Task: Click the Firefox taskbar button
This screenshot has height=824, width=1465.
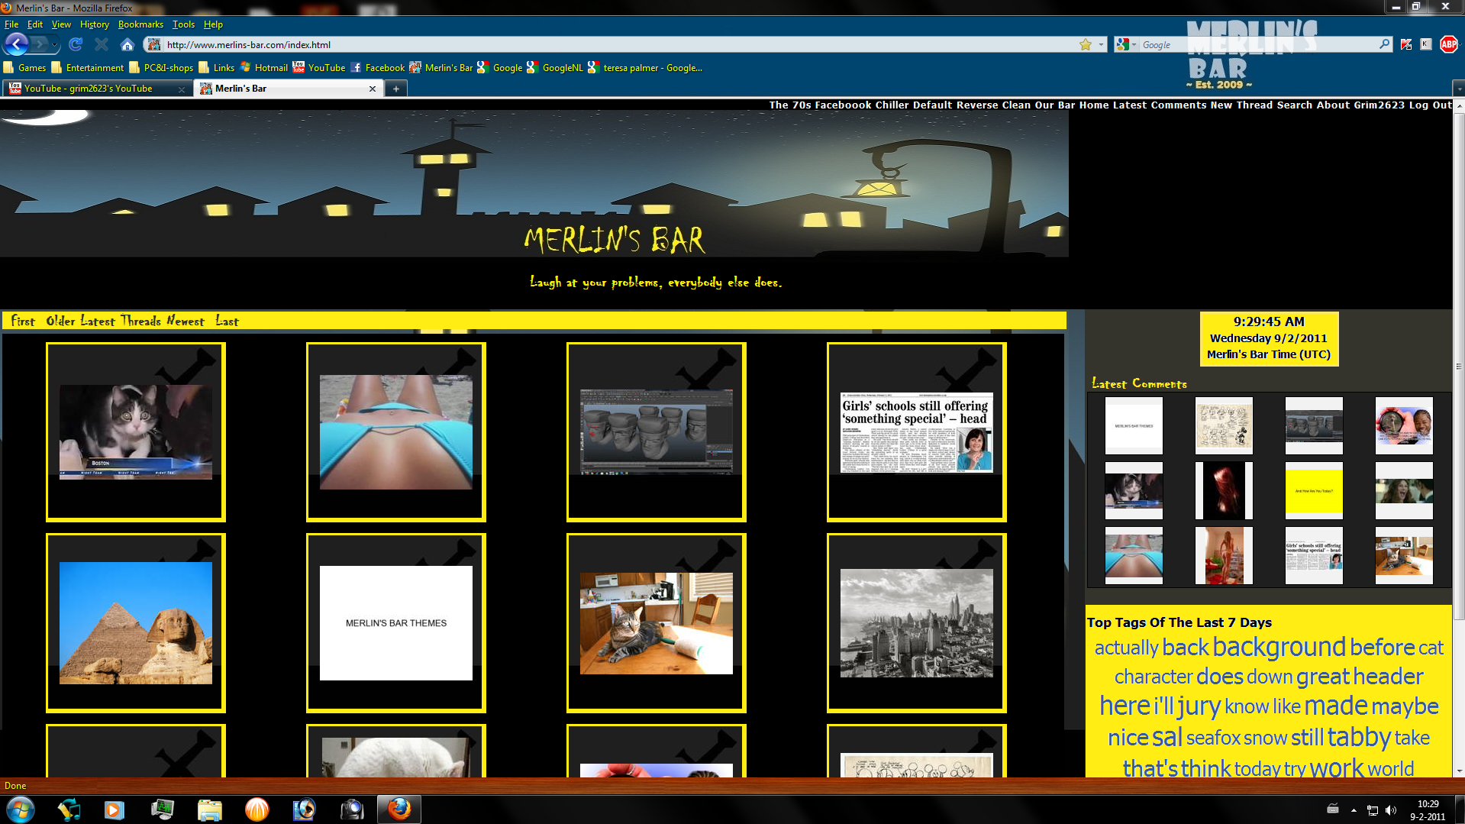Action: pyautogui.click(x=399, y=809)
